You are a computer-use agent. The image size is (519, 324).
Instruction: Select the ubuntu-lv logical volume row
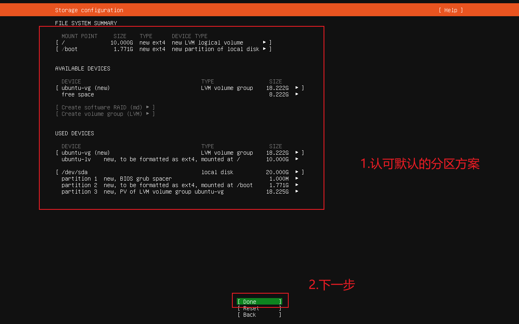pos(180,159)
